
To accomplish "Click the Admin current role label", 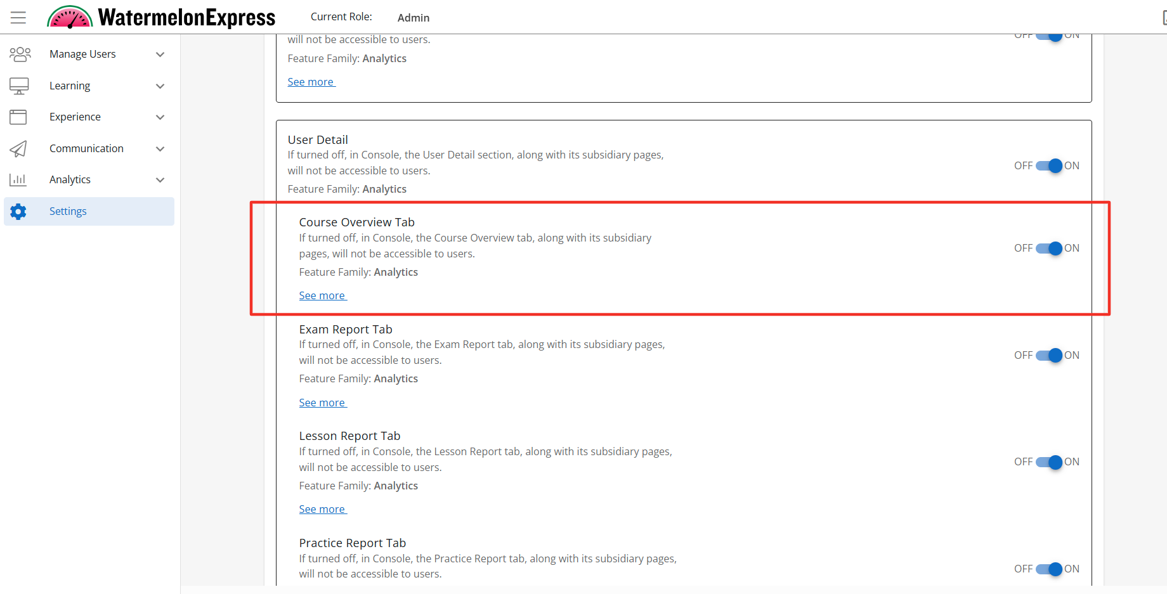I will 414,18.
